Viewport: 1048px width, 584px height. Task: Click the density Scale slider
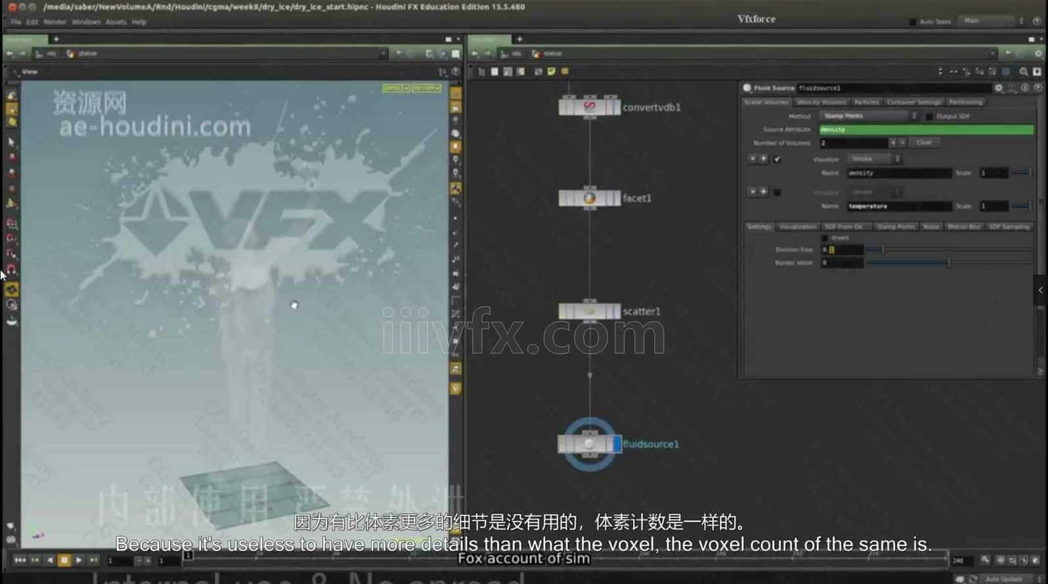click(x=1020, y=173)
